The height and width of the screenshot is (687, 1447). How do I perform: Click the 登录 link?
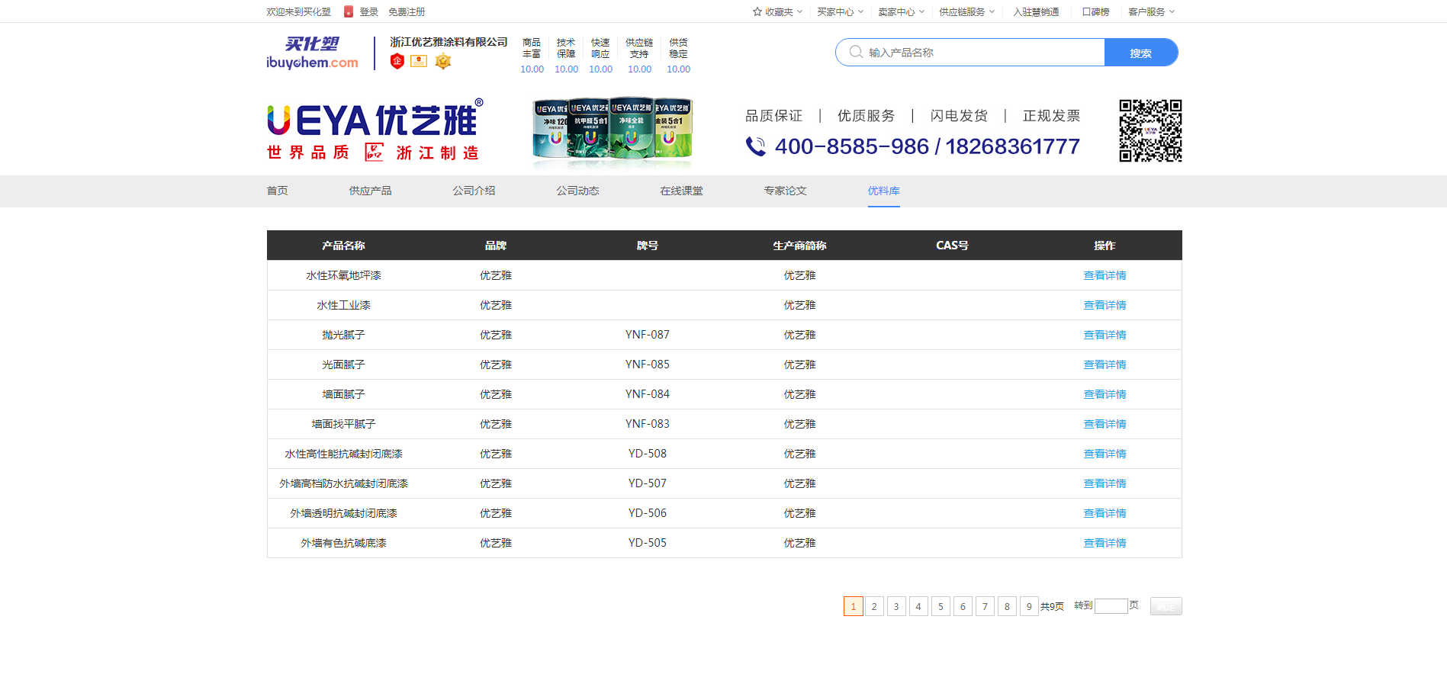click(x=369, y=11)
